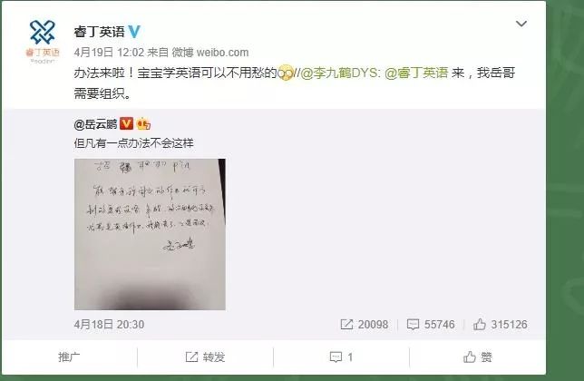Expand the post options chevron menu

click(x=521, y=24)
